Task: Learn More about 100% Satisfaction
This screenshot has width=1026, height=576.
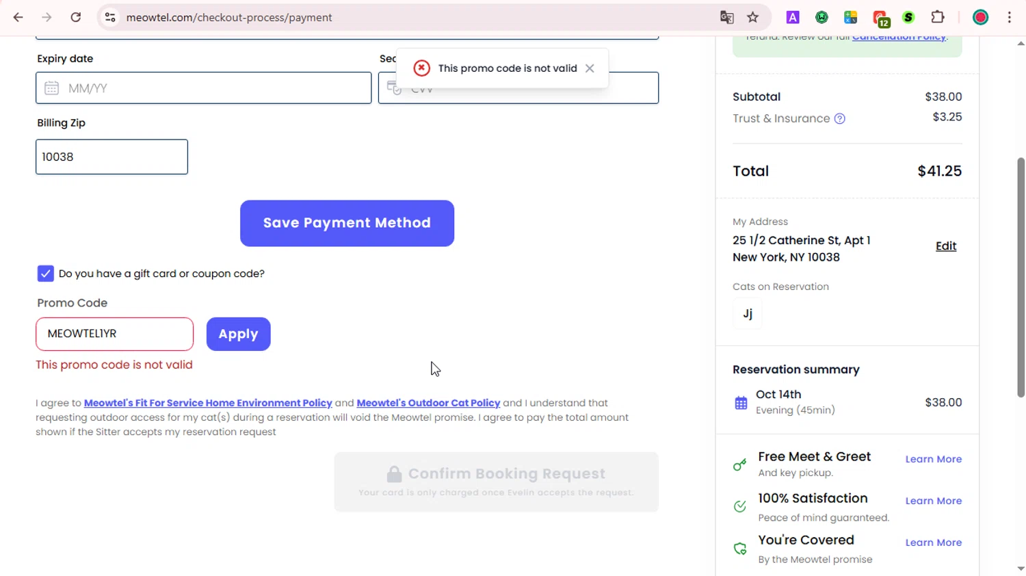Action: (934, 501)
